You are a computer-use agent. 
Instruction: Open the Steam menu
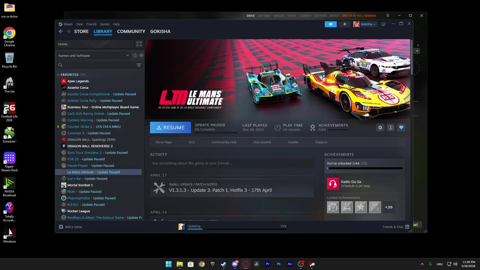pyautogui.click(x=68, y=24)
